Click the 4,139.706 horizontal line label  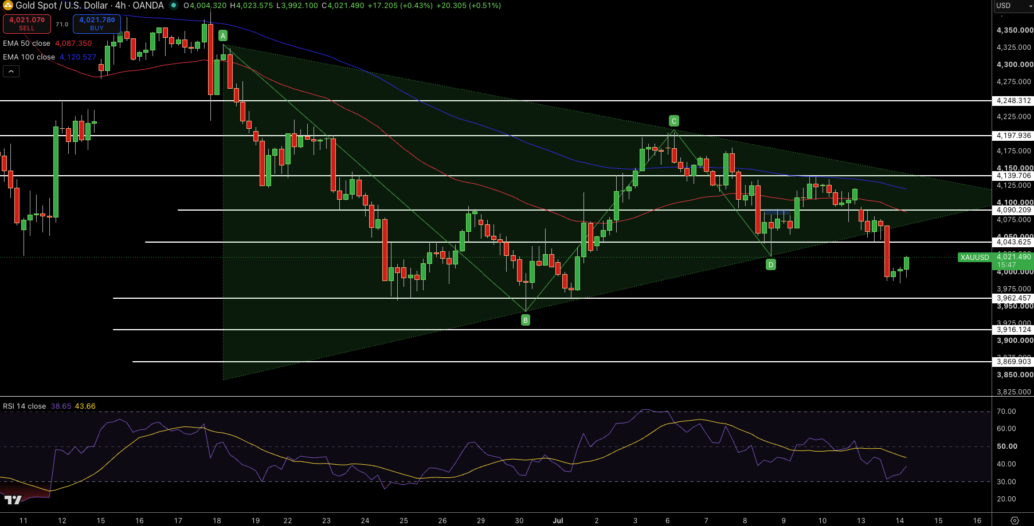1013,176
